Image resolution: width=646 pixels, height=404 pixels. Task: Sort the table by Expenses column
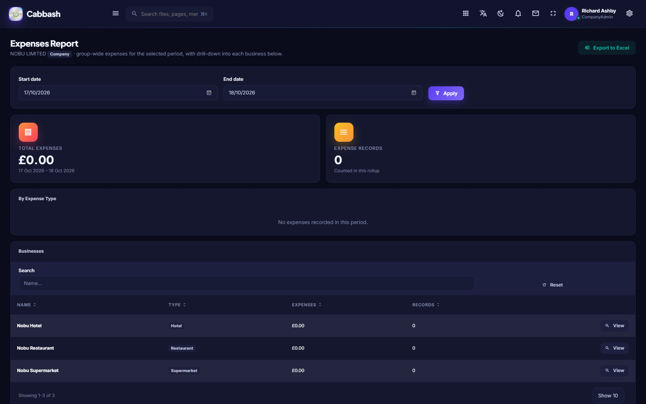point(306,305)
